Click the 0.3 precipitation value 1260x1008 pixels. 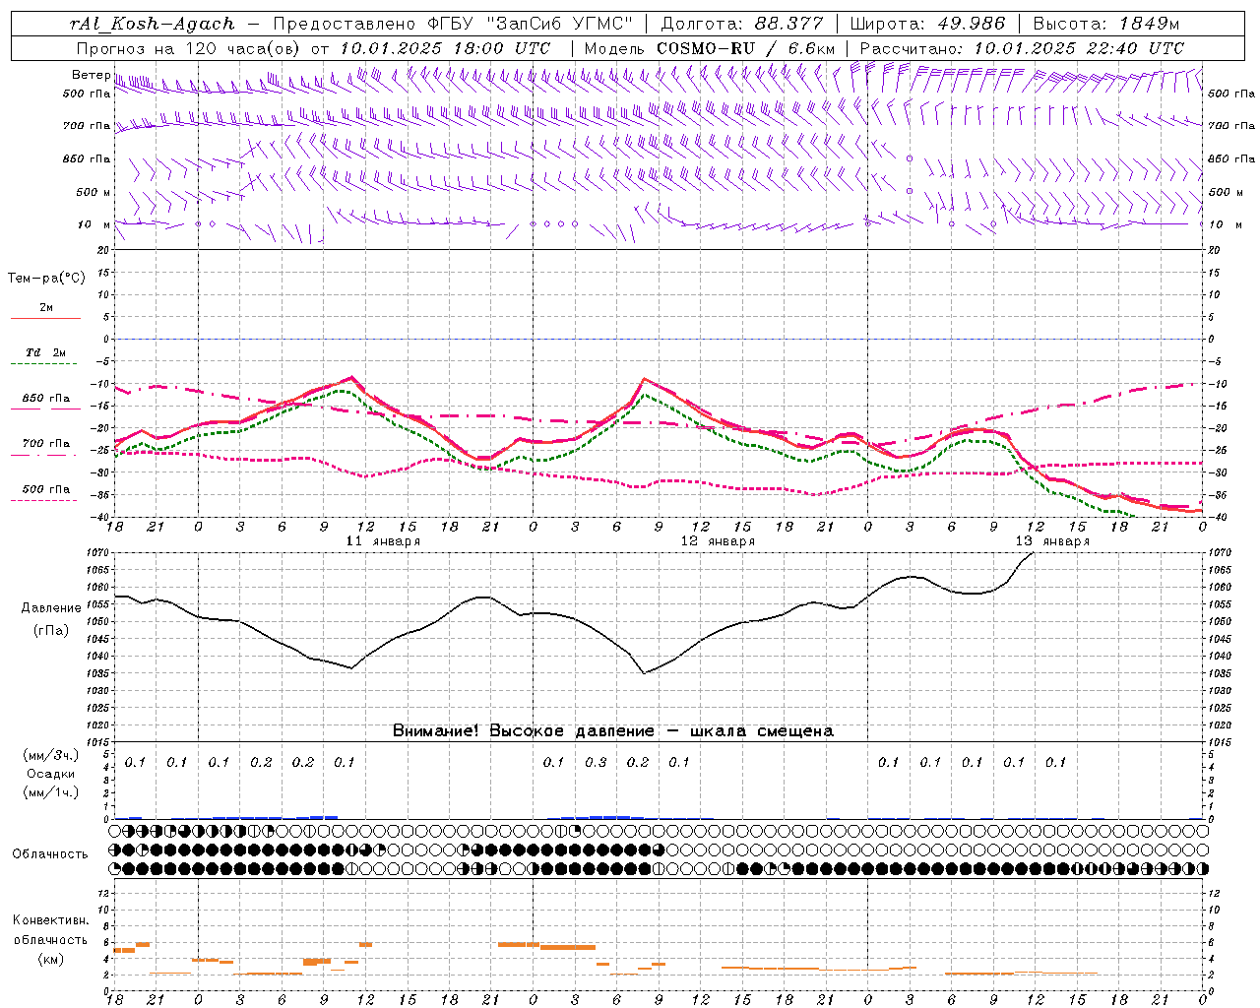point(596,763)
